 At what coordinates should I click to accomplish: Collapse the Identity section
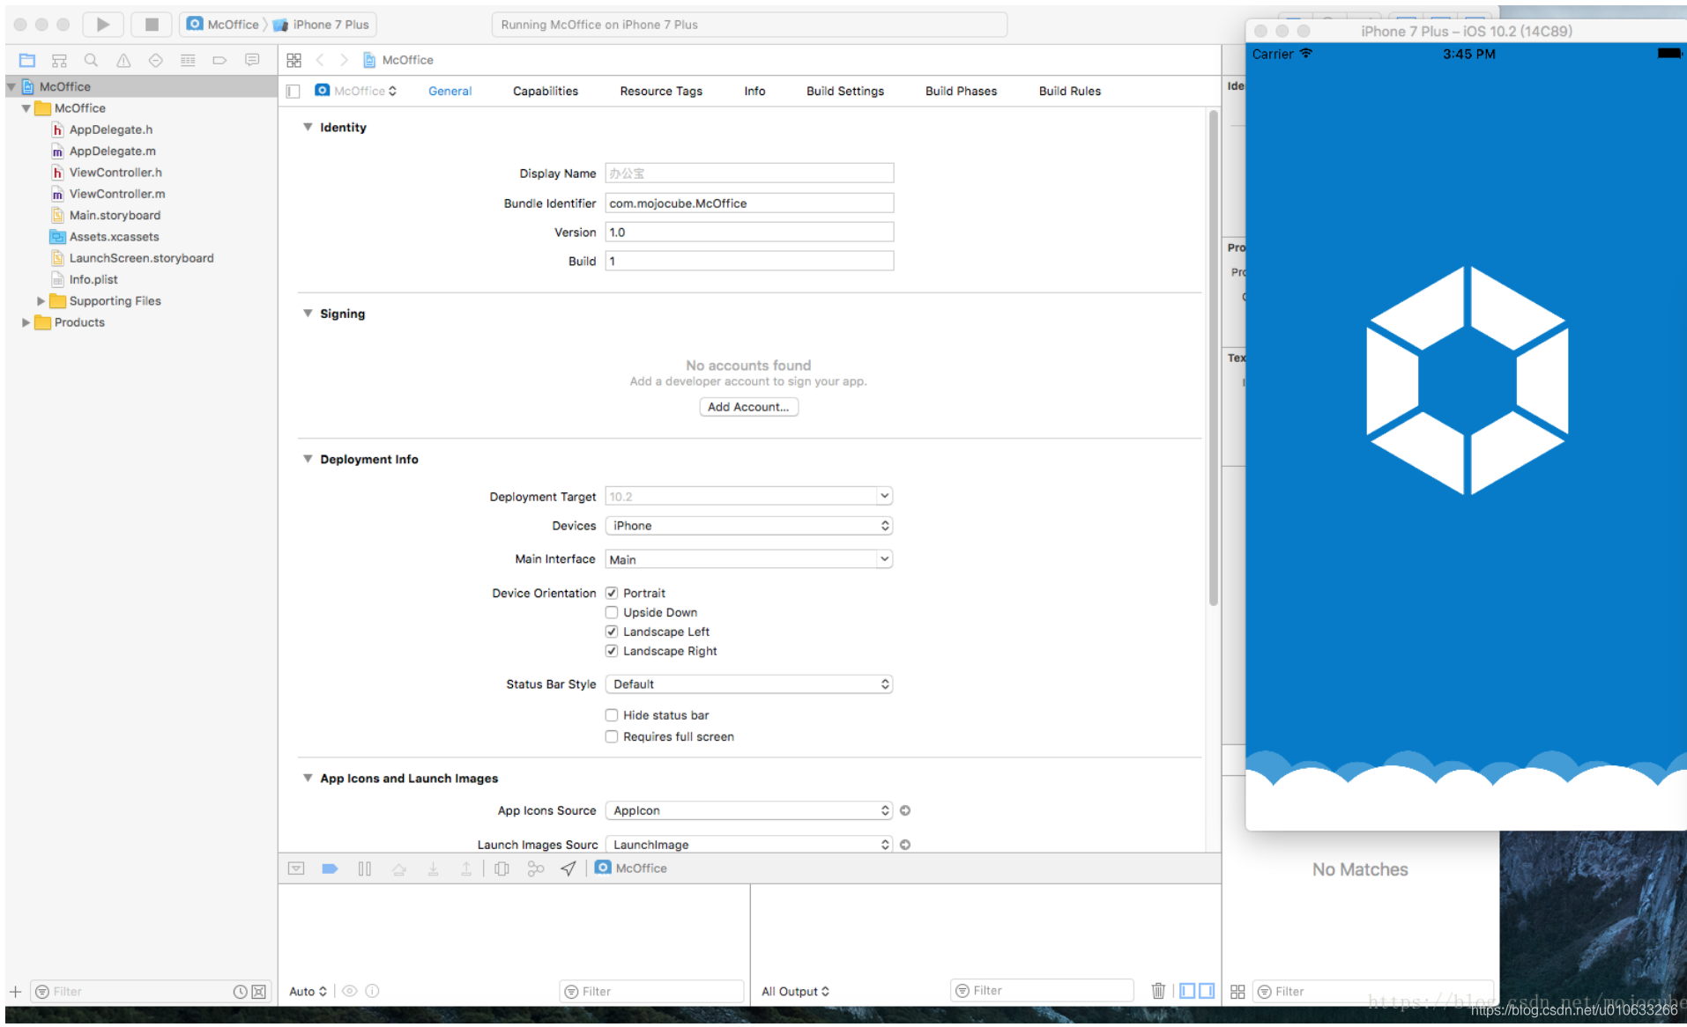coord(308,127)
